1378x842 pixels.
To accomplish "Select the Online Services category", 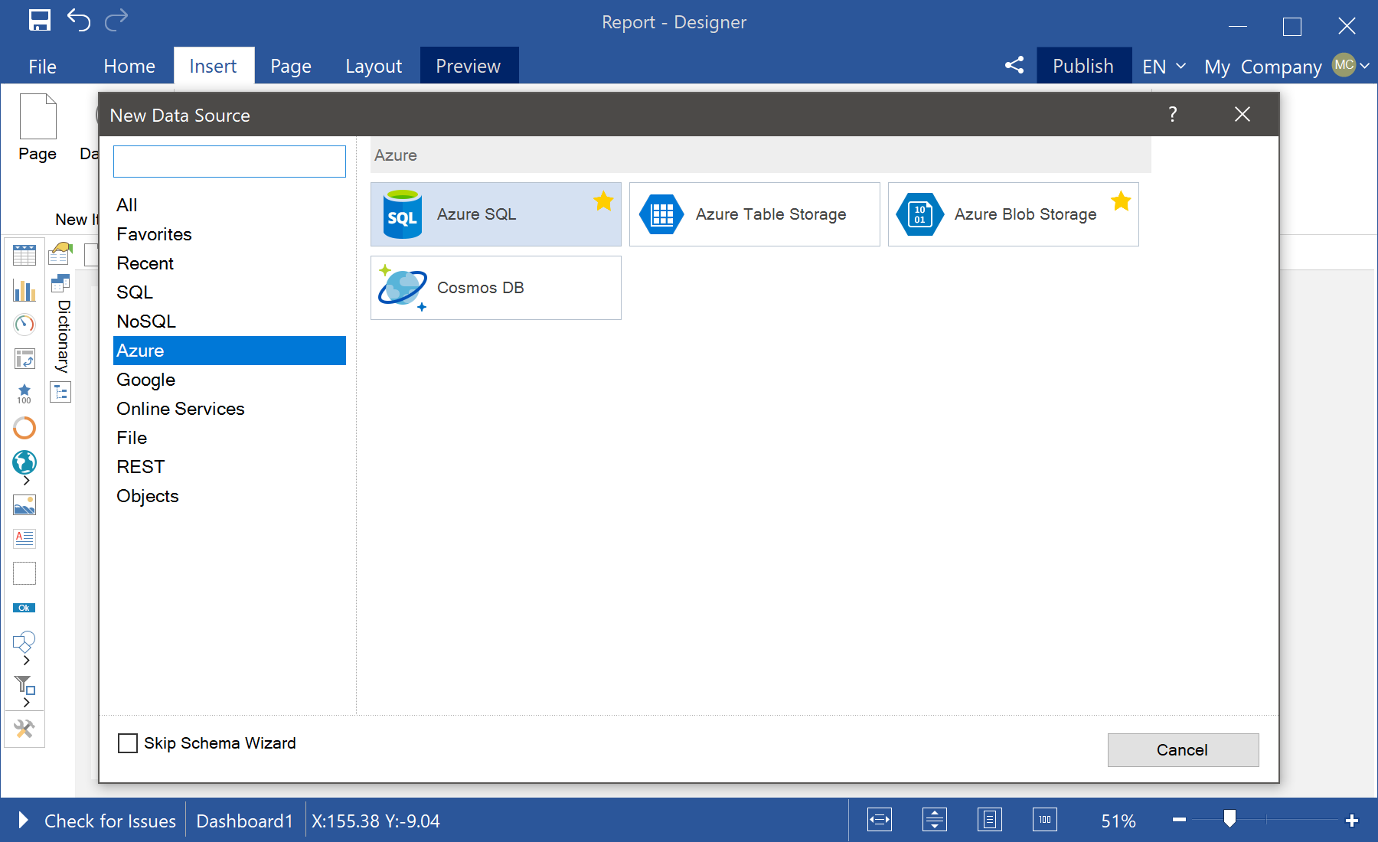I will 230,409.
